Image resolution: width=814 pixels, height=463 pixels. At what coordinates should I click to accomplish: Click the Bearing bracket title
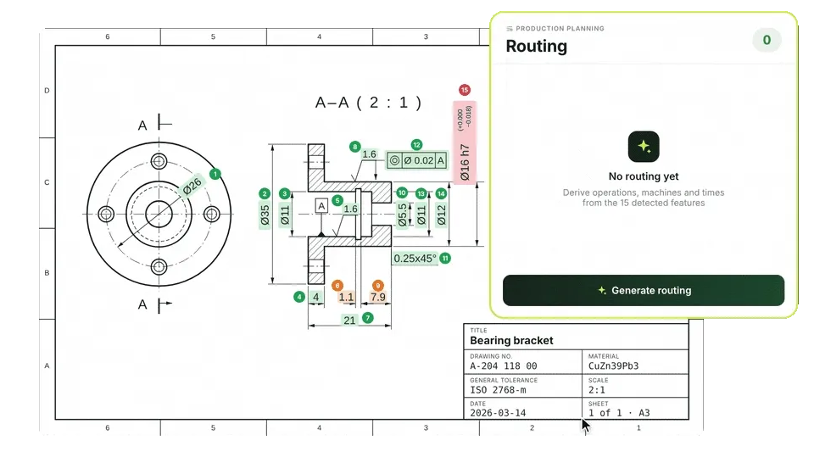click(x=511, y=341)
